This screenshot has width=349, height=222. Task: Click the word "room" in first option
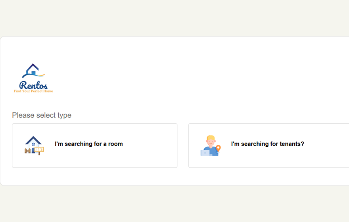tap(115, 144)
